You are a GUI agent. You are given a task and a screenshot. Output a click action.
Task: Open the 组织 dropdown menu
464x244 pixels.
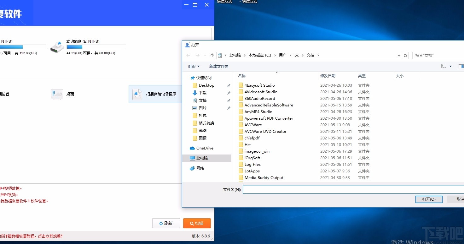tap(194, 66)
